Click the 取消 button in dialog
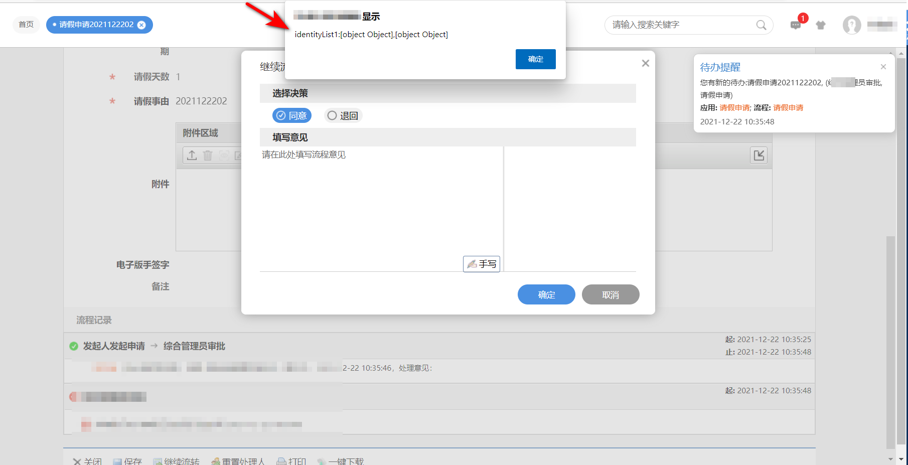Viewport: 908px width, 465px height. [611, 294]
